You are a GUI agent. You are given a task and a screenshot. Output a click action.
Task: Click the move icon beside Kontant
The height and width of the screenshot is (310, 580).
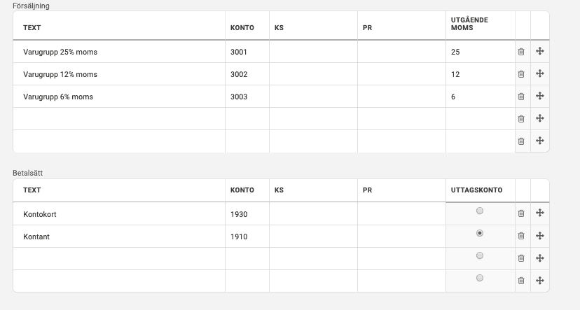(539, 236)
